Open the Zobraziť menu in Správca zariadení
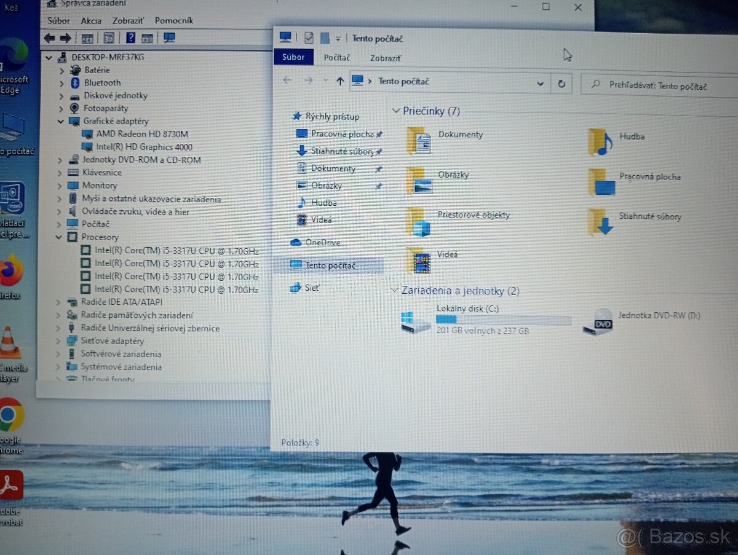 click(128, 20)
